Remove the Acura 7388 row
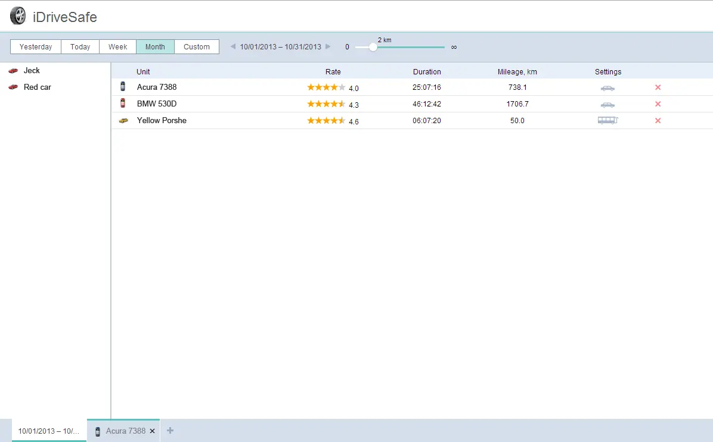Screen dimensions: 713x442 658,87
